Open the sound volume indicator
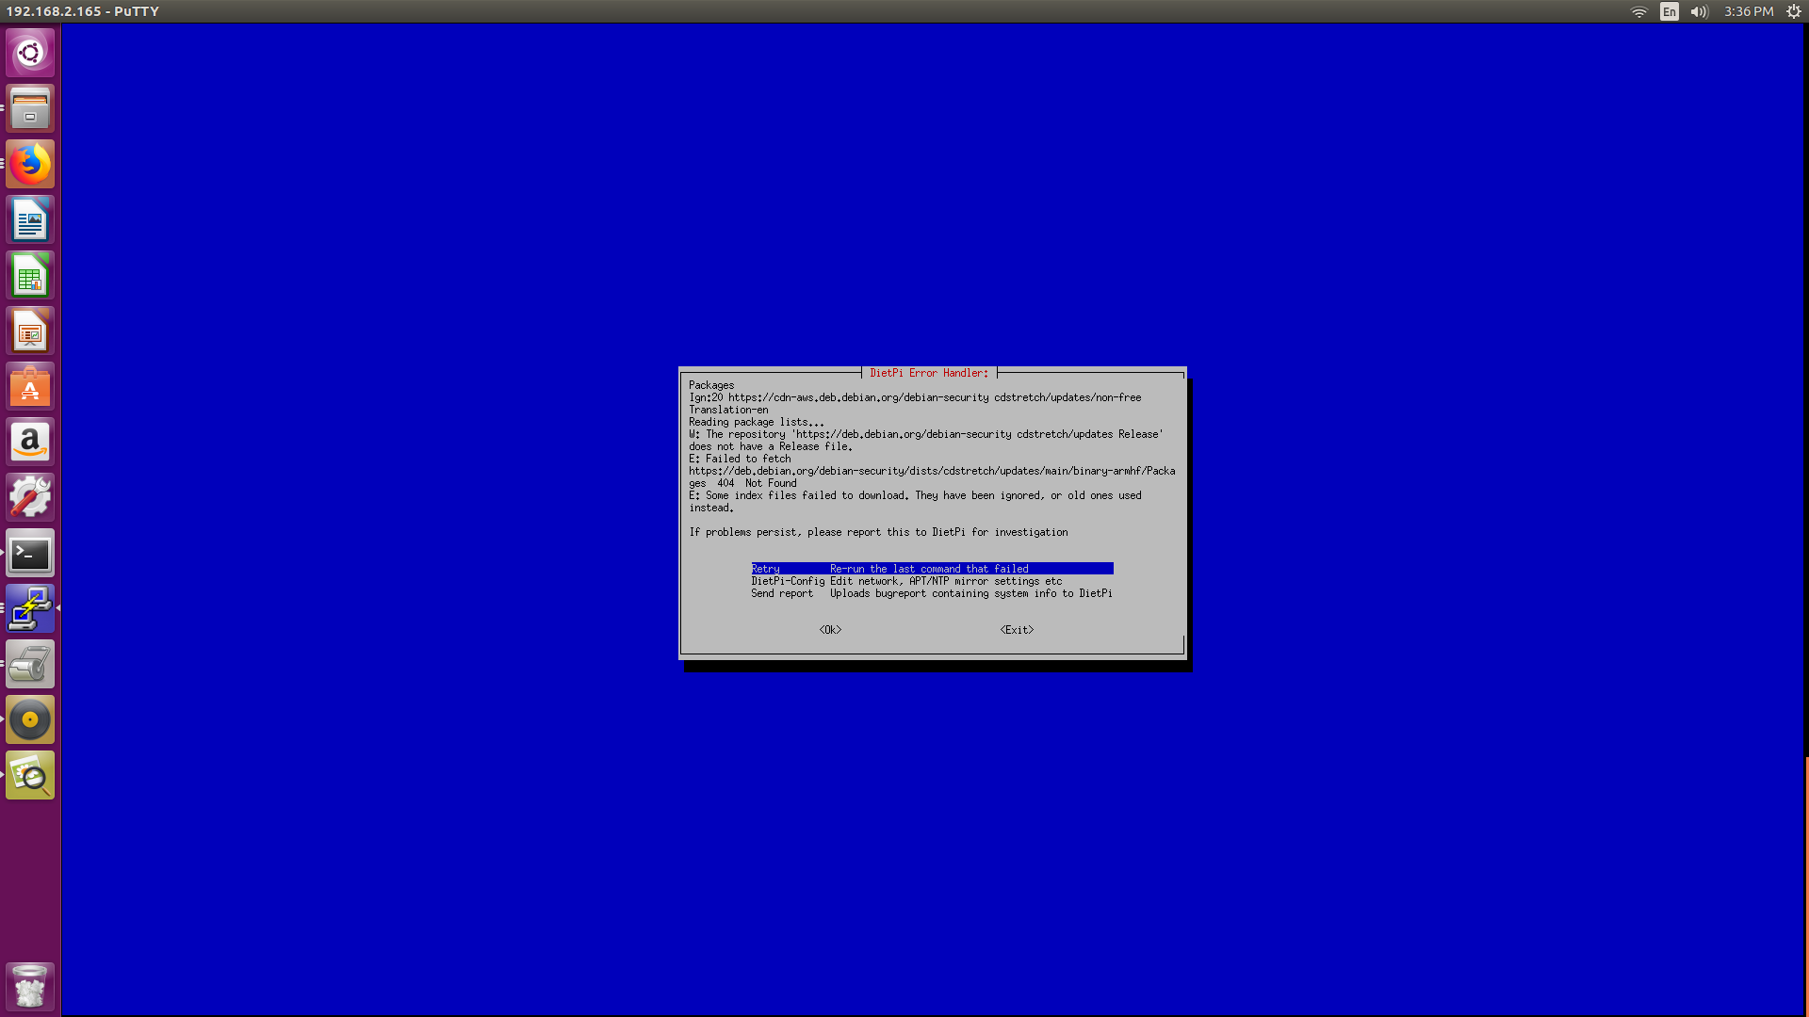1809x1017 pixels. click(1700, 11)
